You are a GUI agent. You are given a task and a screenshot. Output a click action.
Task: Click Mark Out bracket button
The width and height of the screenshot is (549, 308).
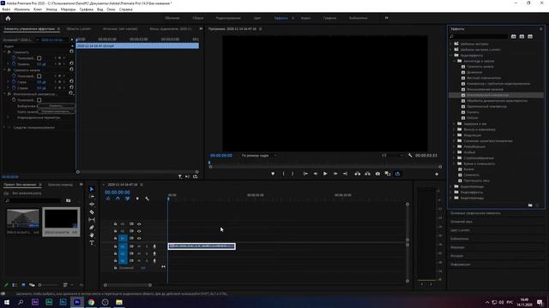coord(293,174)
